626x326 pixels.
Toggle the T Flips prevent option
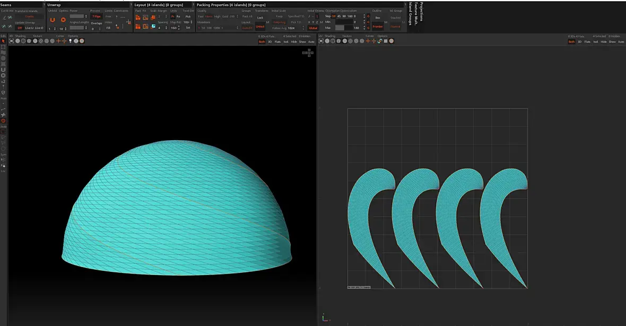point(96,16)
